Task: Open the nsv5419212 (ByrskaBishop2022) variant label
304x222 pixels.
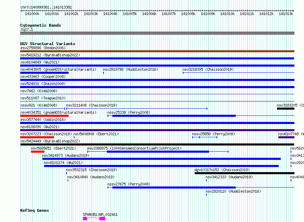Action: 50,55
